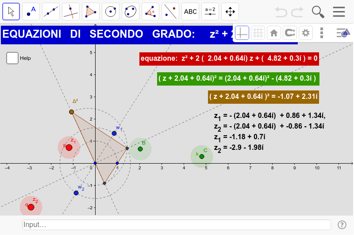The height and width of the screenshot is (235, 354).
Task: Toggle axes display in style bar
Action: pos(242,33)
